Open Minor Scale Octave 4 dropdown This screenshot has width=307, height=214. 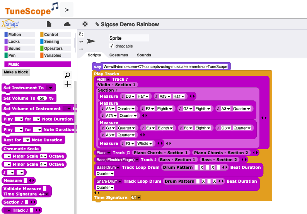point(44,164)
